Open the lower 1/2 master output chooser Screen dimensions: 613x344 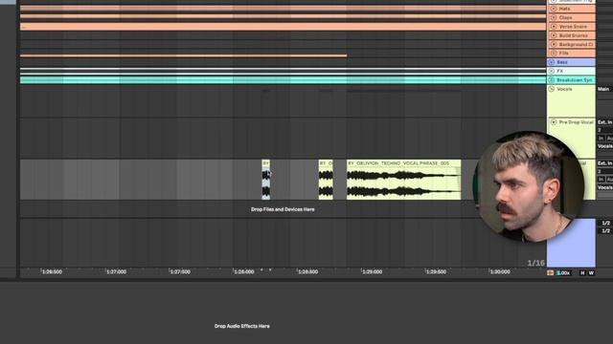(605, 231)
